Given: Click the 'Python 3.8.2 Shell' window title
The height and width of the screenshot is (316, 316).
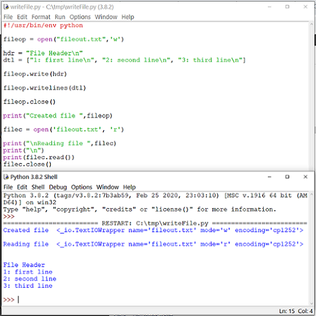Looking at the screenshot, I should (x=34, y=177).
